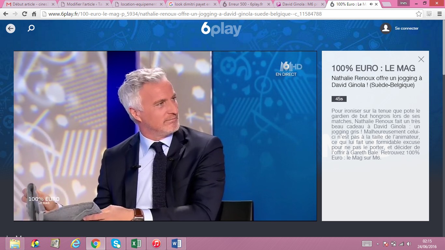Go to the Chrome home page
This screenshot has height=250, width=445.
[x=34, y=14]
